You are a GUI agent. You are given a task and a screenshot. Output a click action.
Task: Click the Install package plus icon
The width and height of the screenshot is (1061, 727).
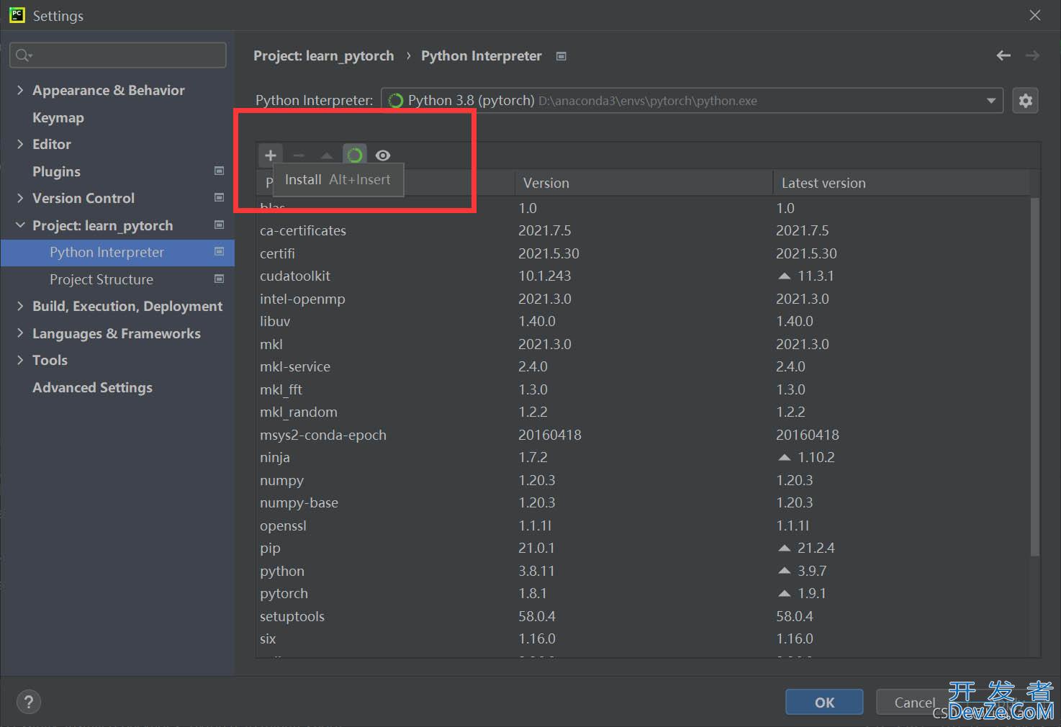[x=271, y=155]
